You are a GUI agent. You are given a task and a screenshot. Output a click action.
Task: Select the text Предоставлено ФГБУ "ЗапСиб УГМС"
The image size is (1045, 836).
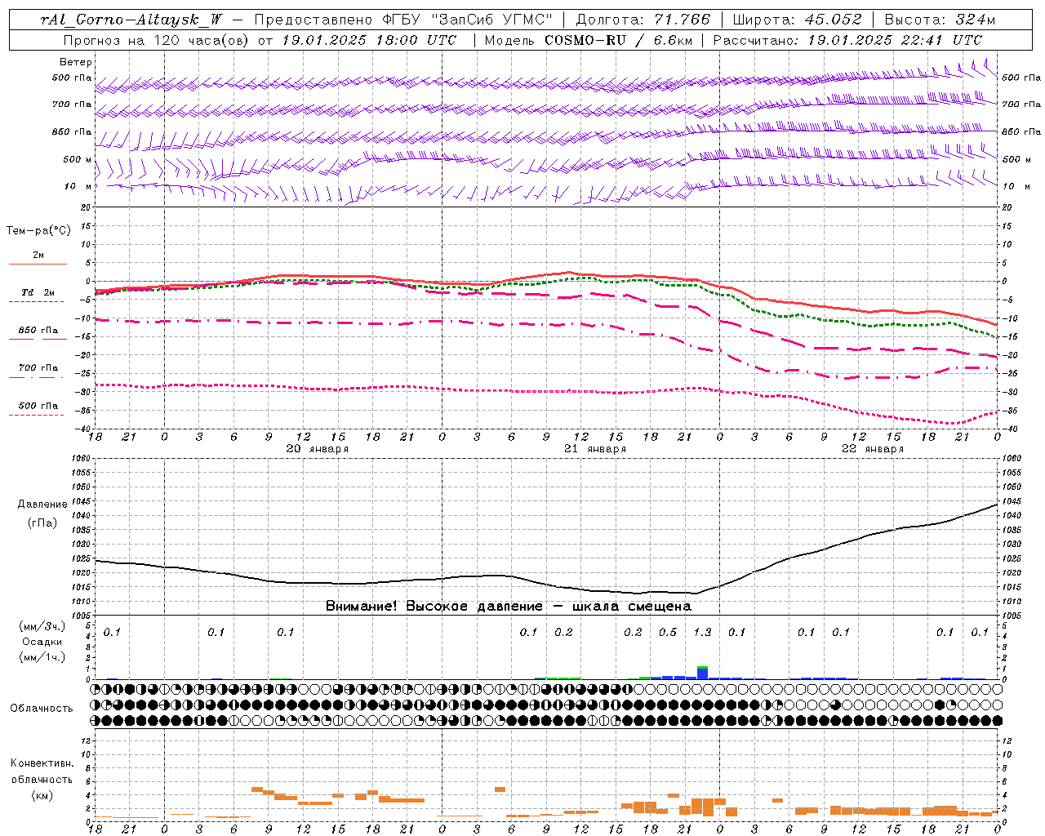click(x=403, y=20)
